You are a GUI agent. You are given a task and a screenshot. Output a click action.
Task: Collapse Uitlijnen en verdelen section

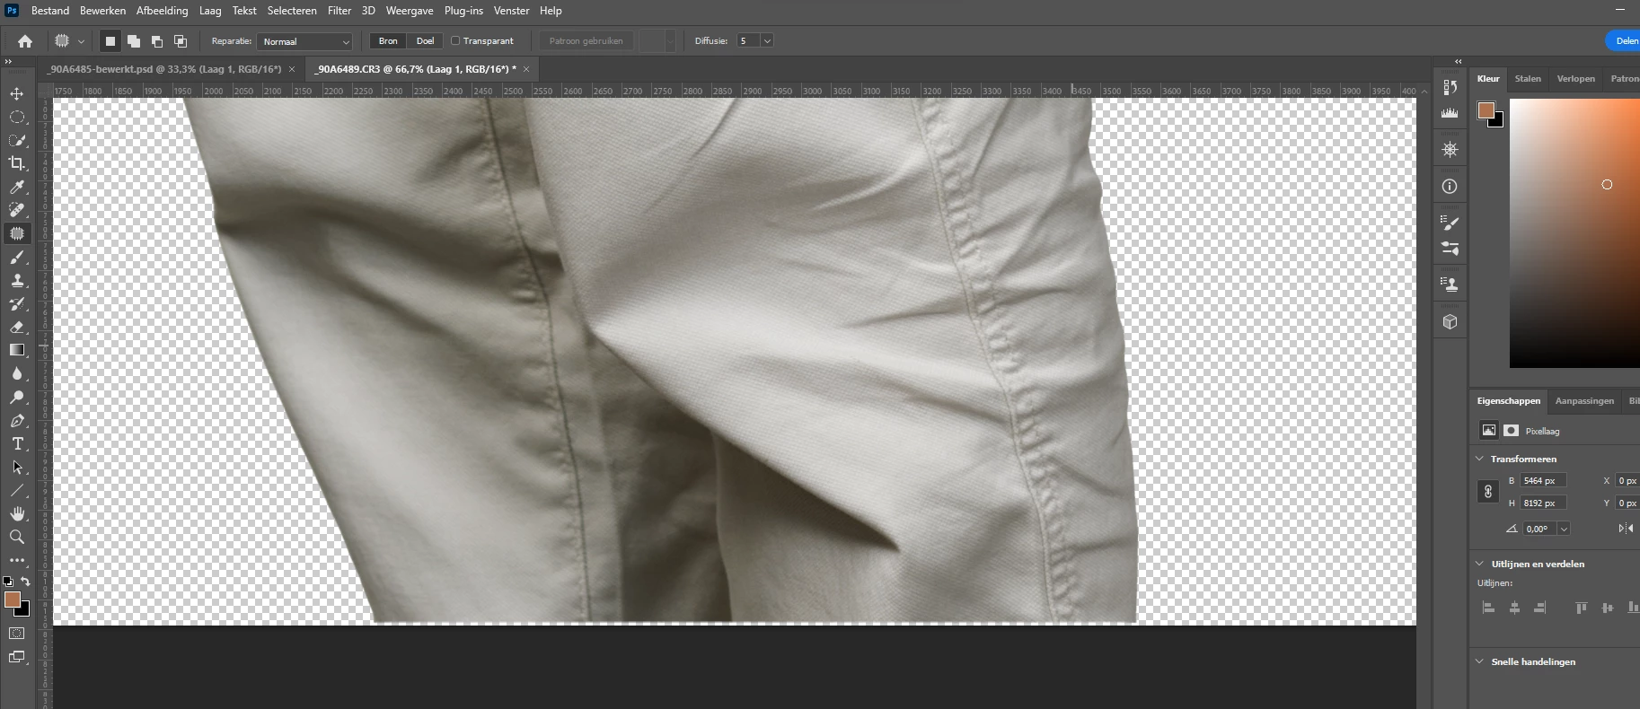1480,564
